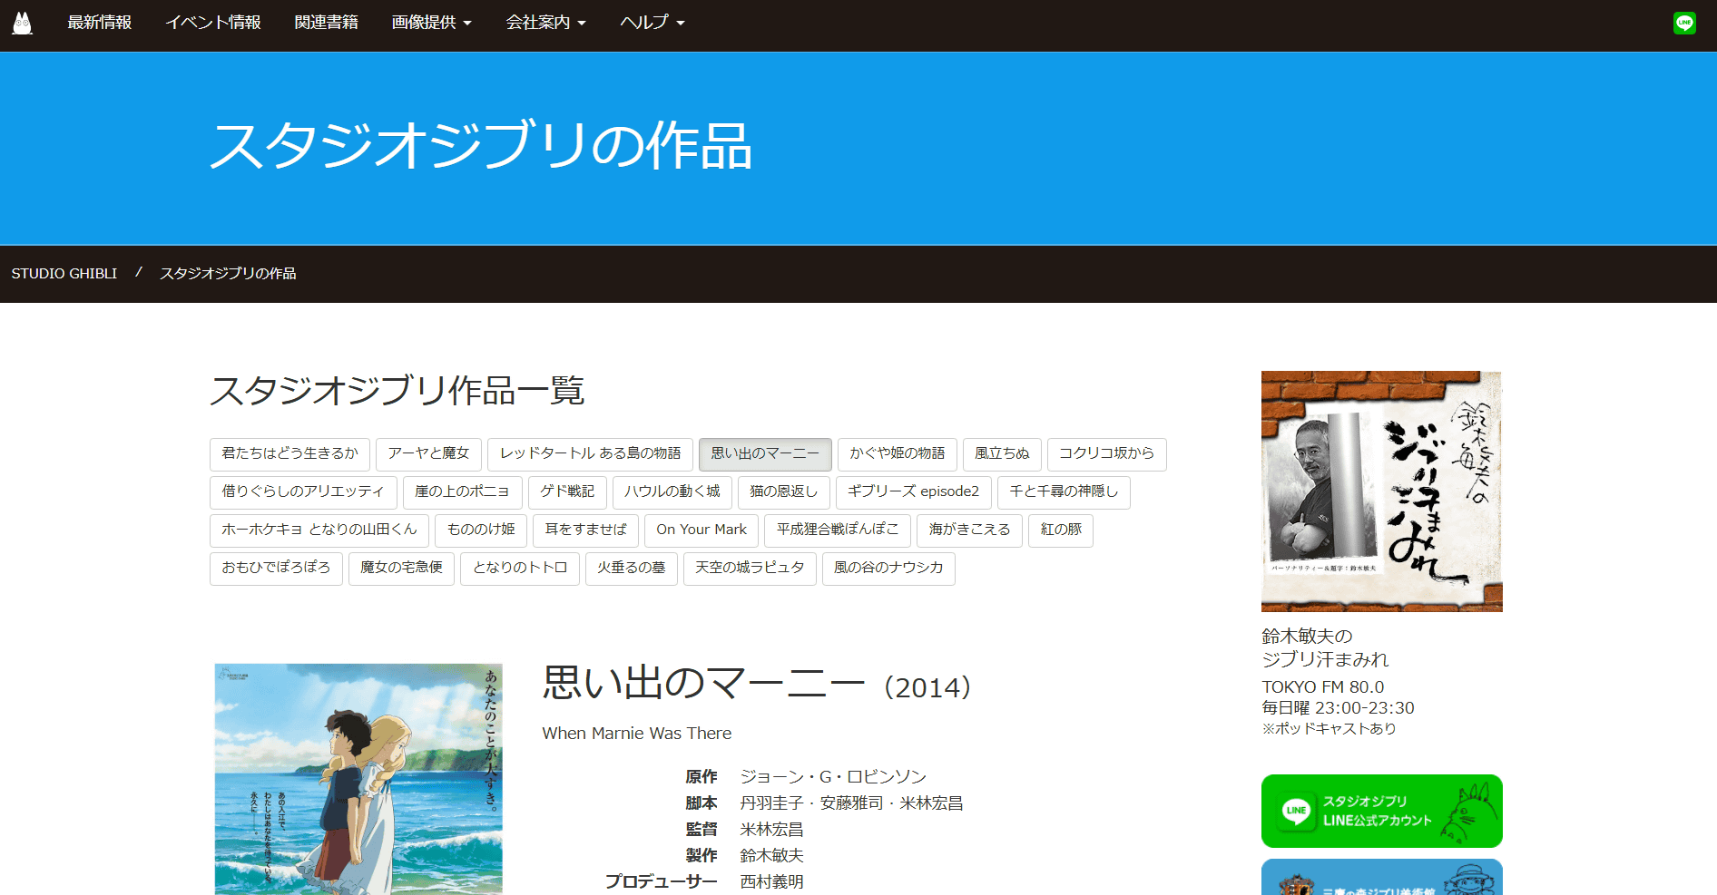Click the Totoro logo icon in navbar
Screen dimensions: 1717x895
[x=23, y=24]
